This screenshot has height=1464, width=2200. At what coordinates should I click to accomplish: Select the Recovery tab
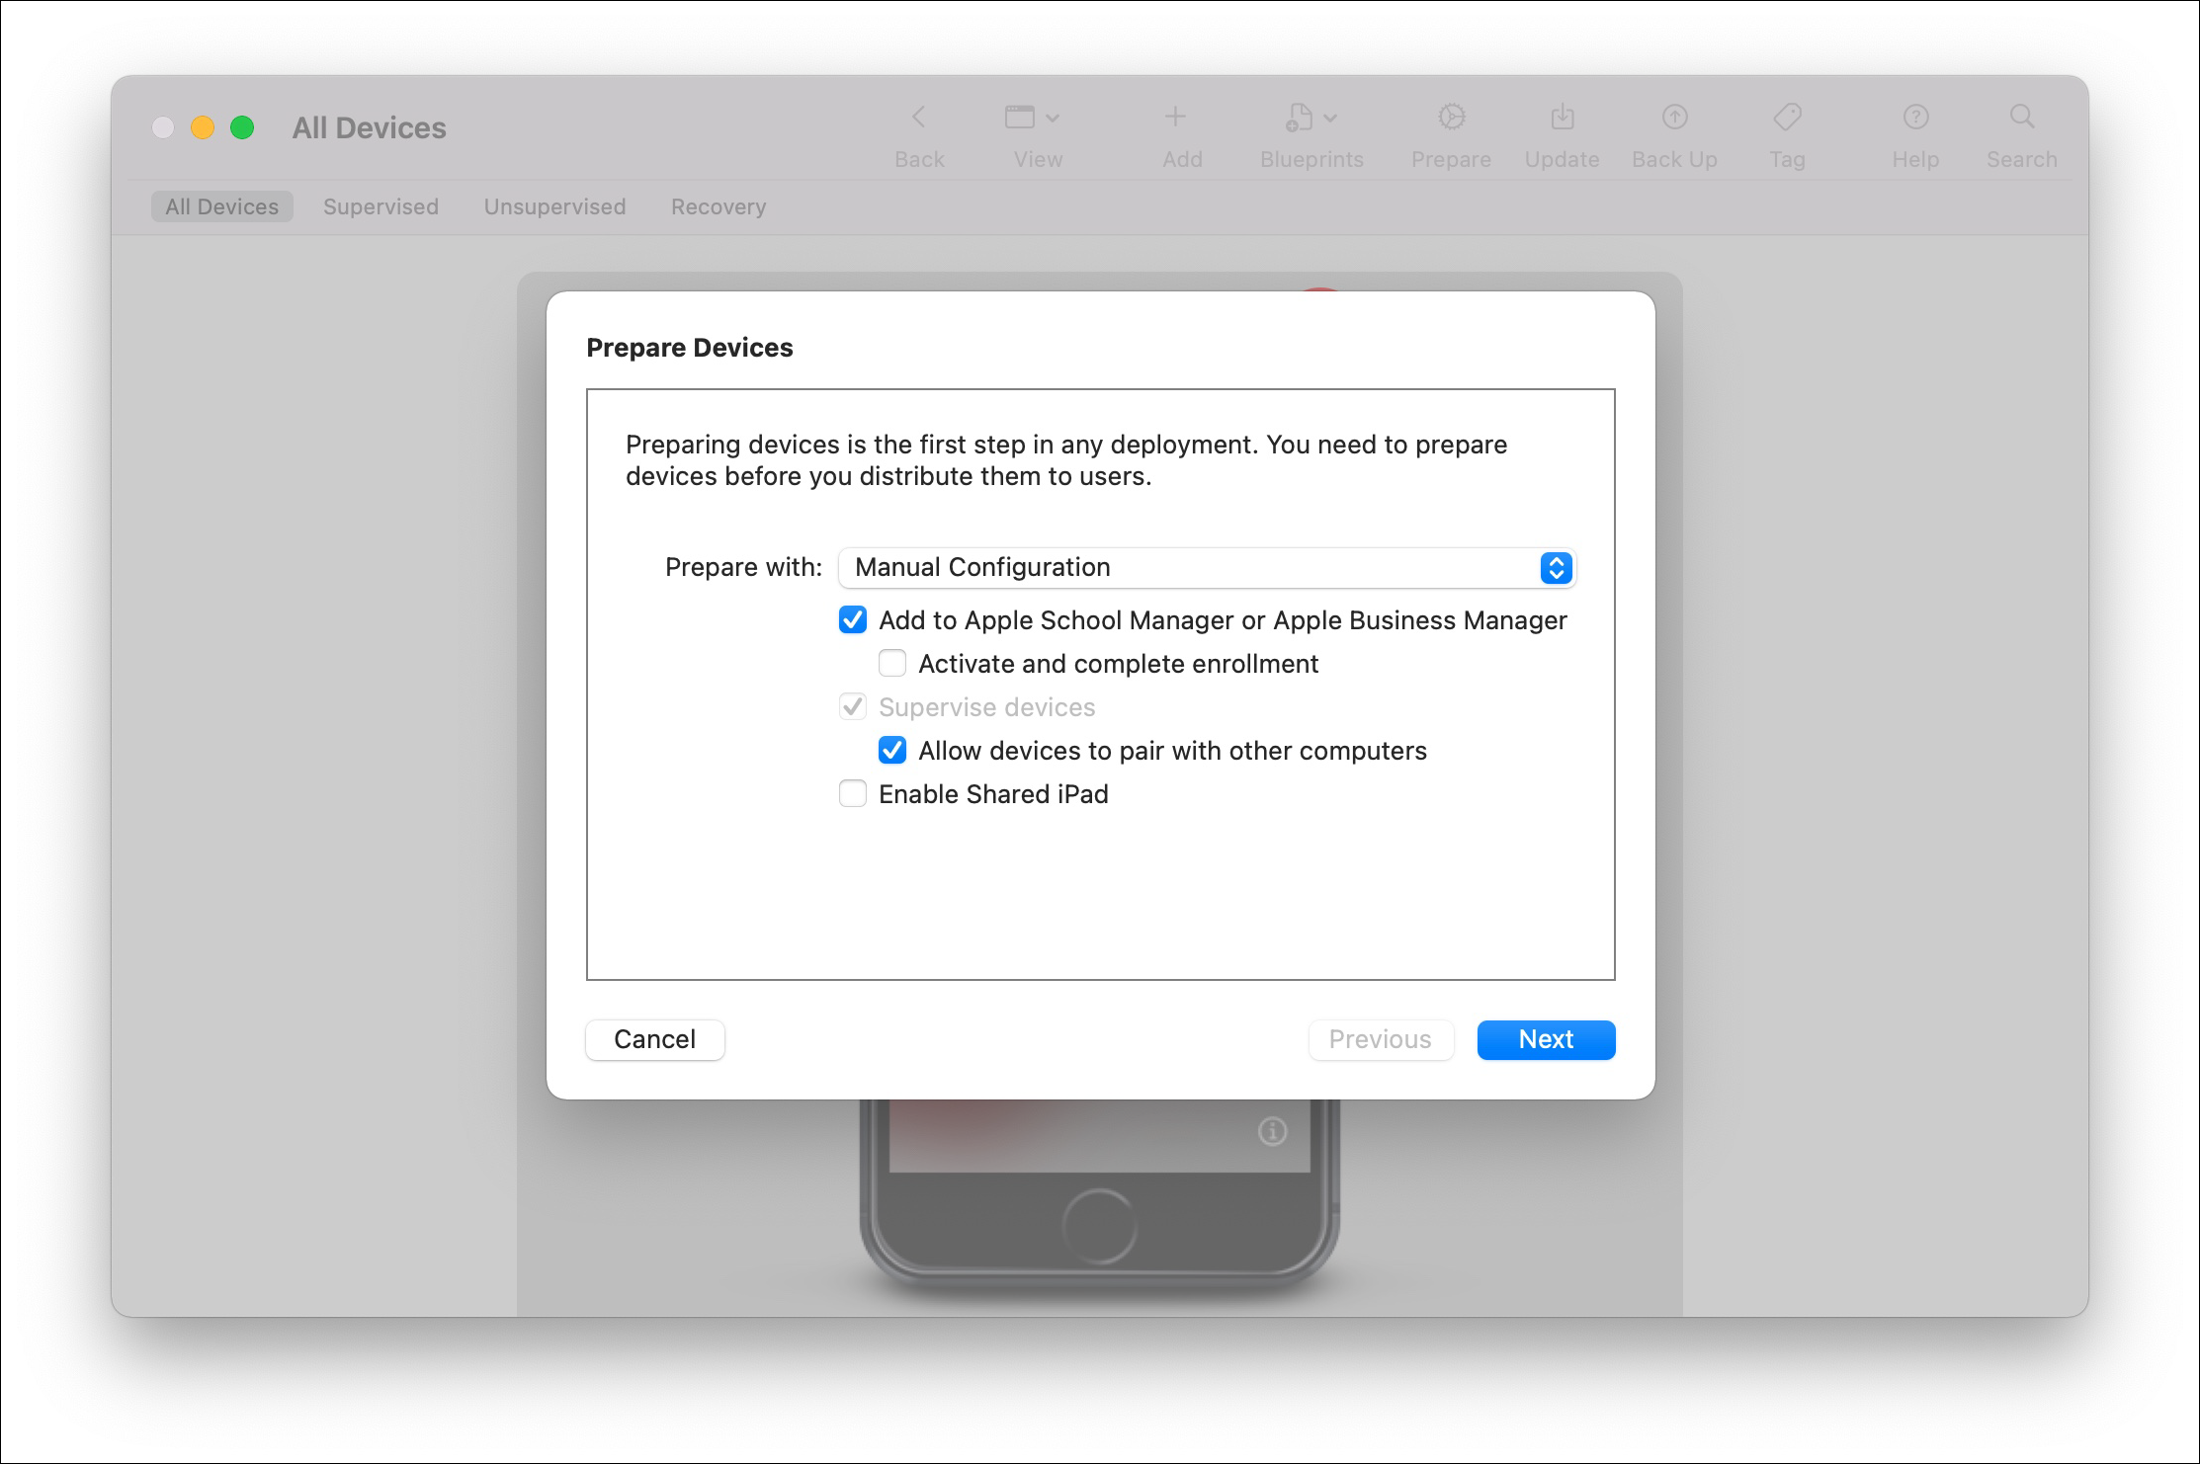coord(719,207)
